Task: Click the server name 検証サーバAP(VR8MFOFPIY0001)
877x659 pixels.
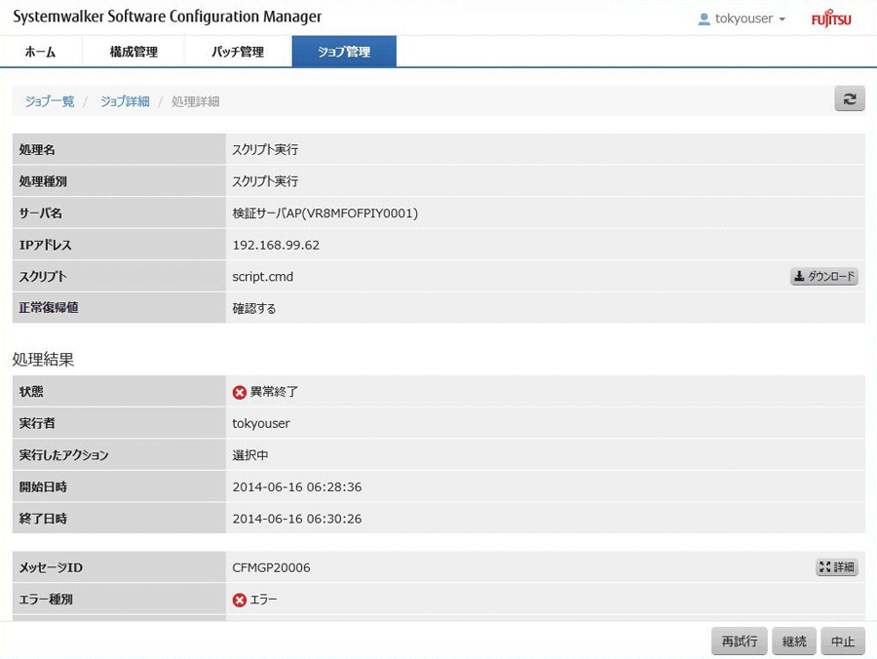Action: tap(324, 213)
